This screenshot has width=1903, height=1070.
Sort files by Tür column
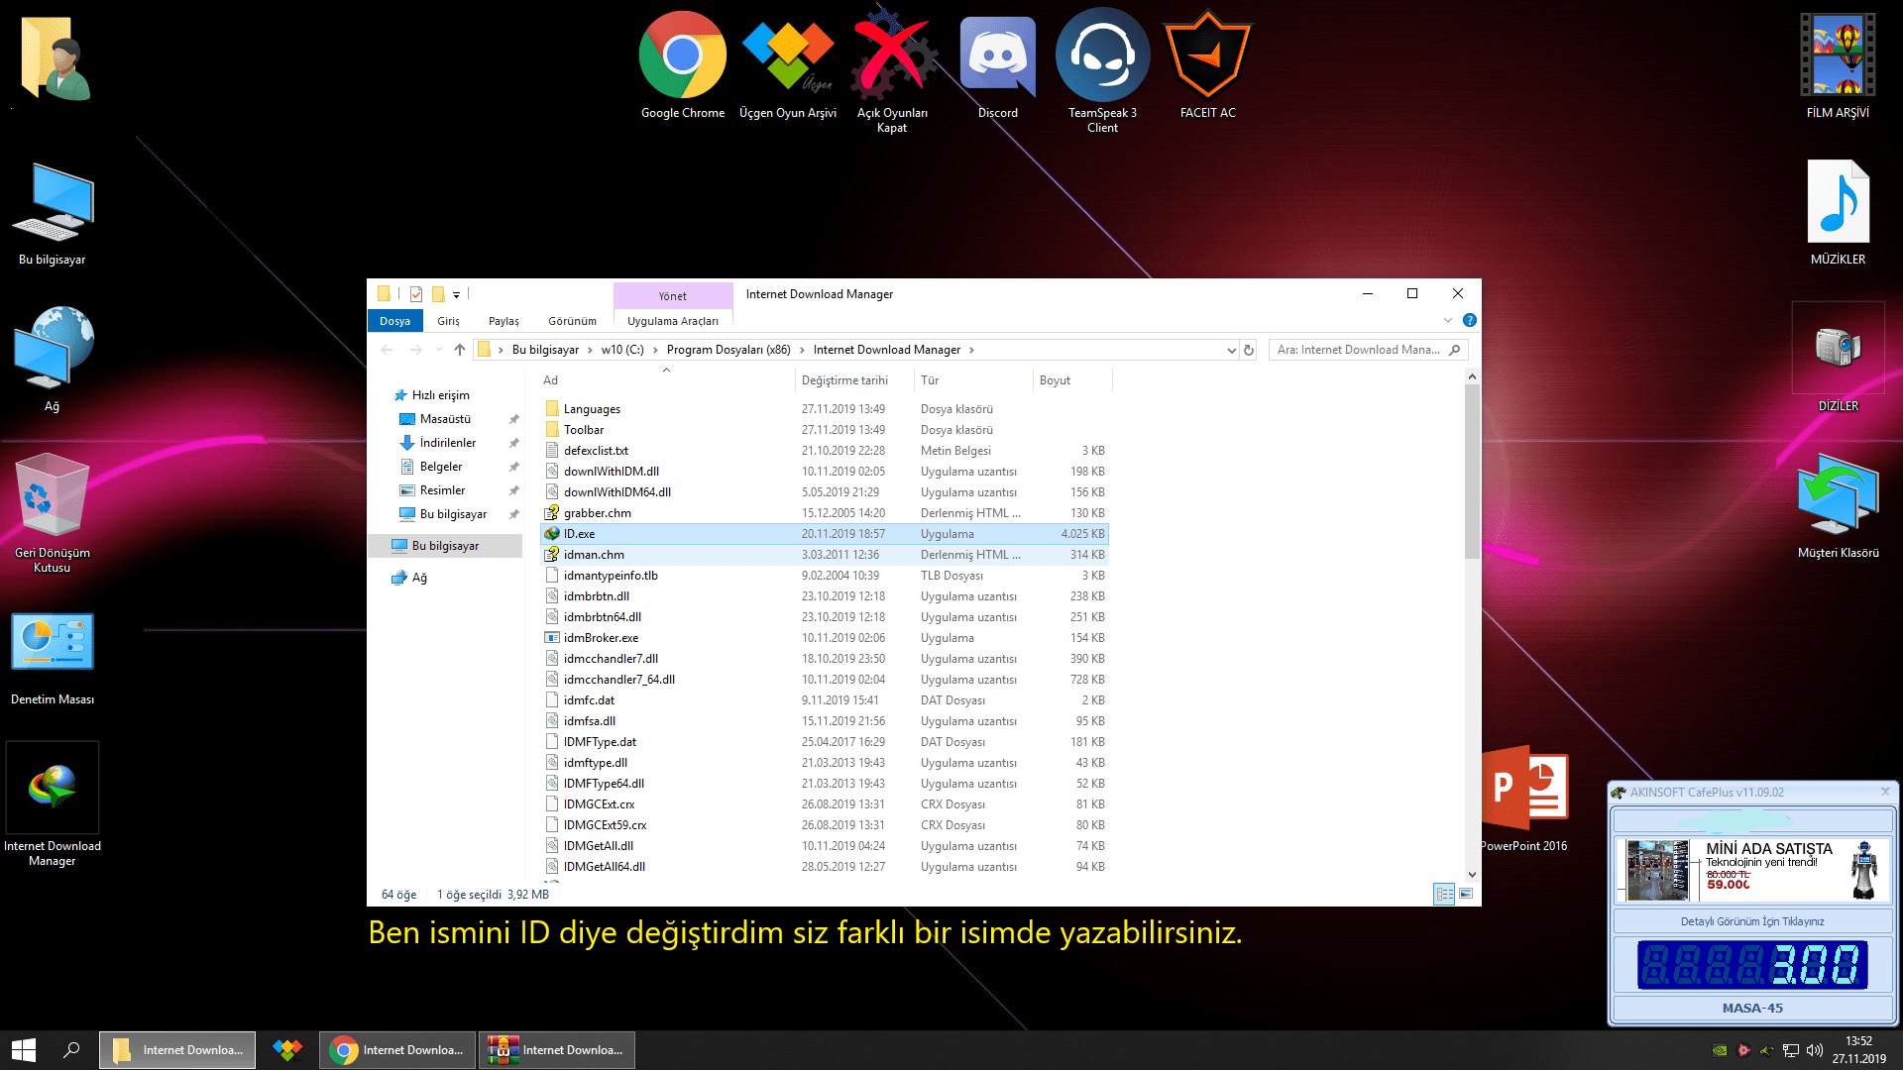point(973,380)
